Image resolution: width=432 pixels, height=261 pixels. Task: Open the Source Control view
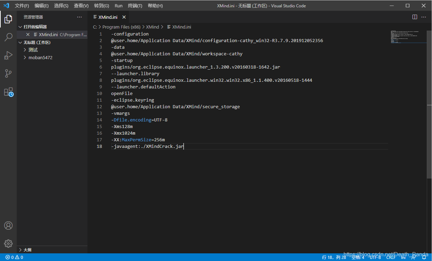8,73
